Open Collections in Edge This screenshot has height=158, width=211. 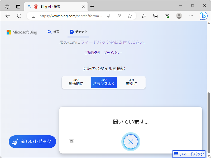click(x=155, y=16)
